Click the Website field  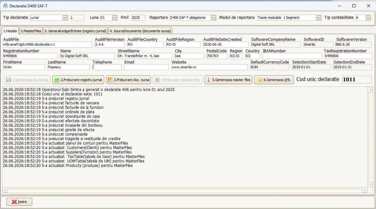209,67
